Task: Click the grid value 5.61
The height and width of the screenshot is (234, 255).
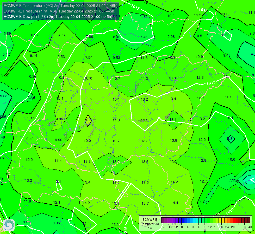Action: [32, 97]
